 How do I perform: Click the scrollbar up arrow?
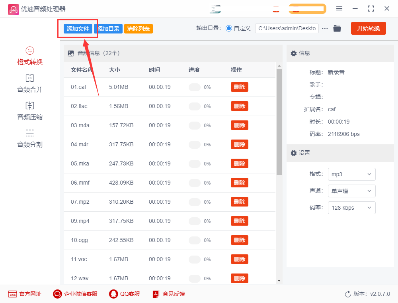279,66
